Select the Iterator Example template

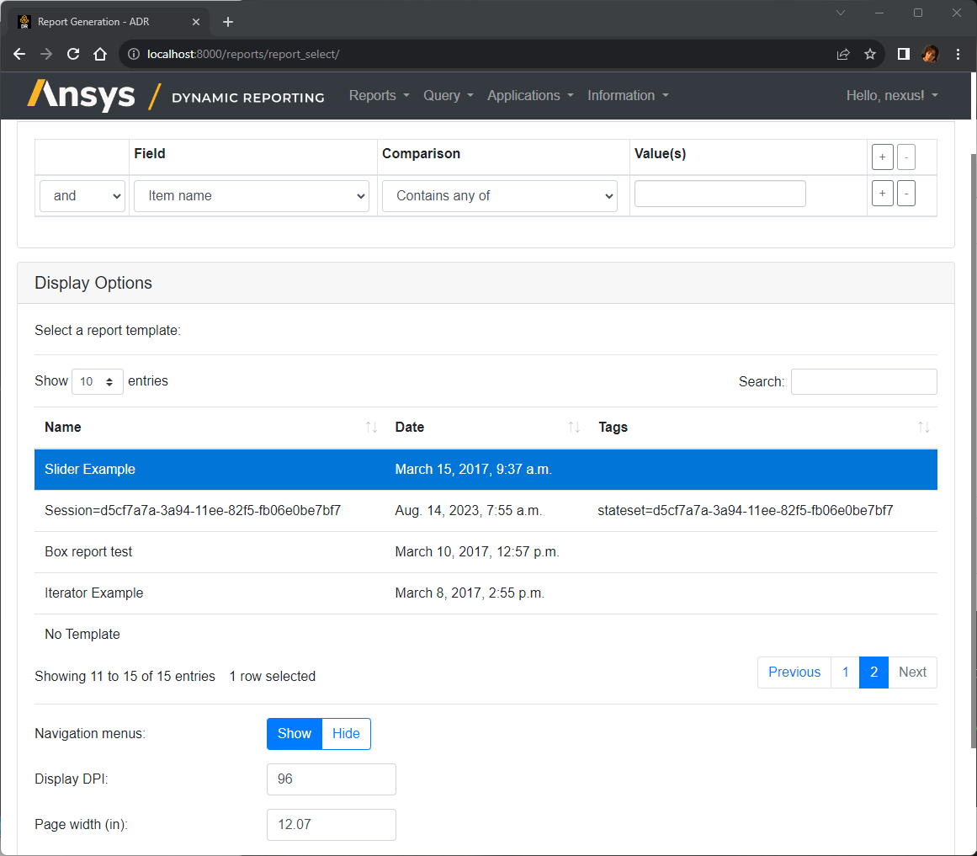pos(486,593)
